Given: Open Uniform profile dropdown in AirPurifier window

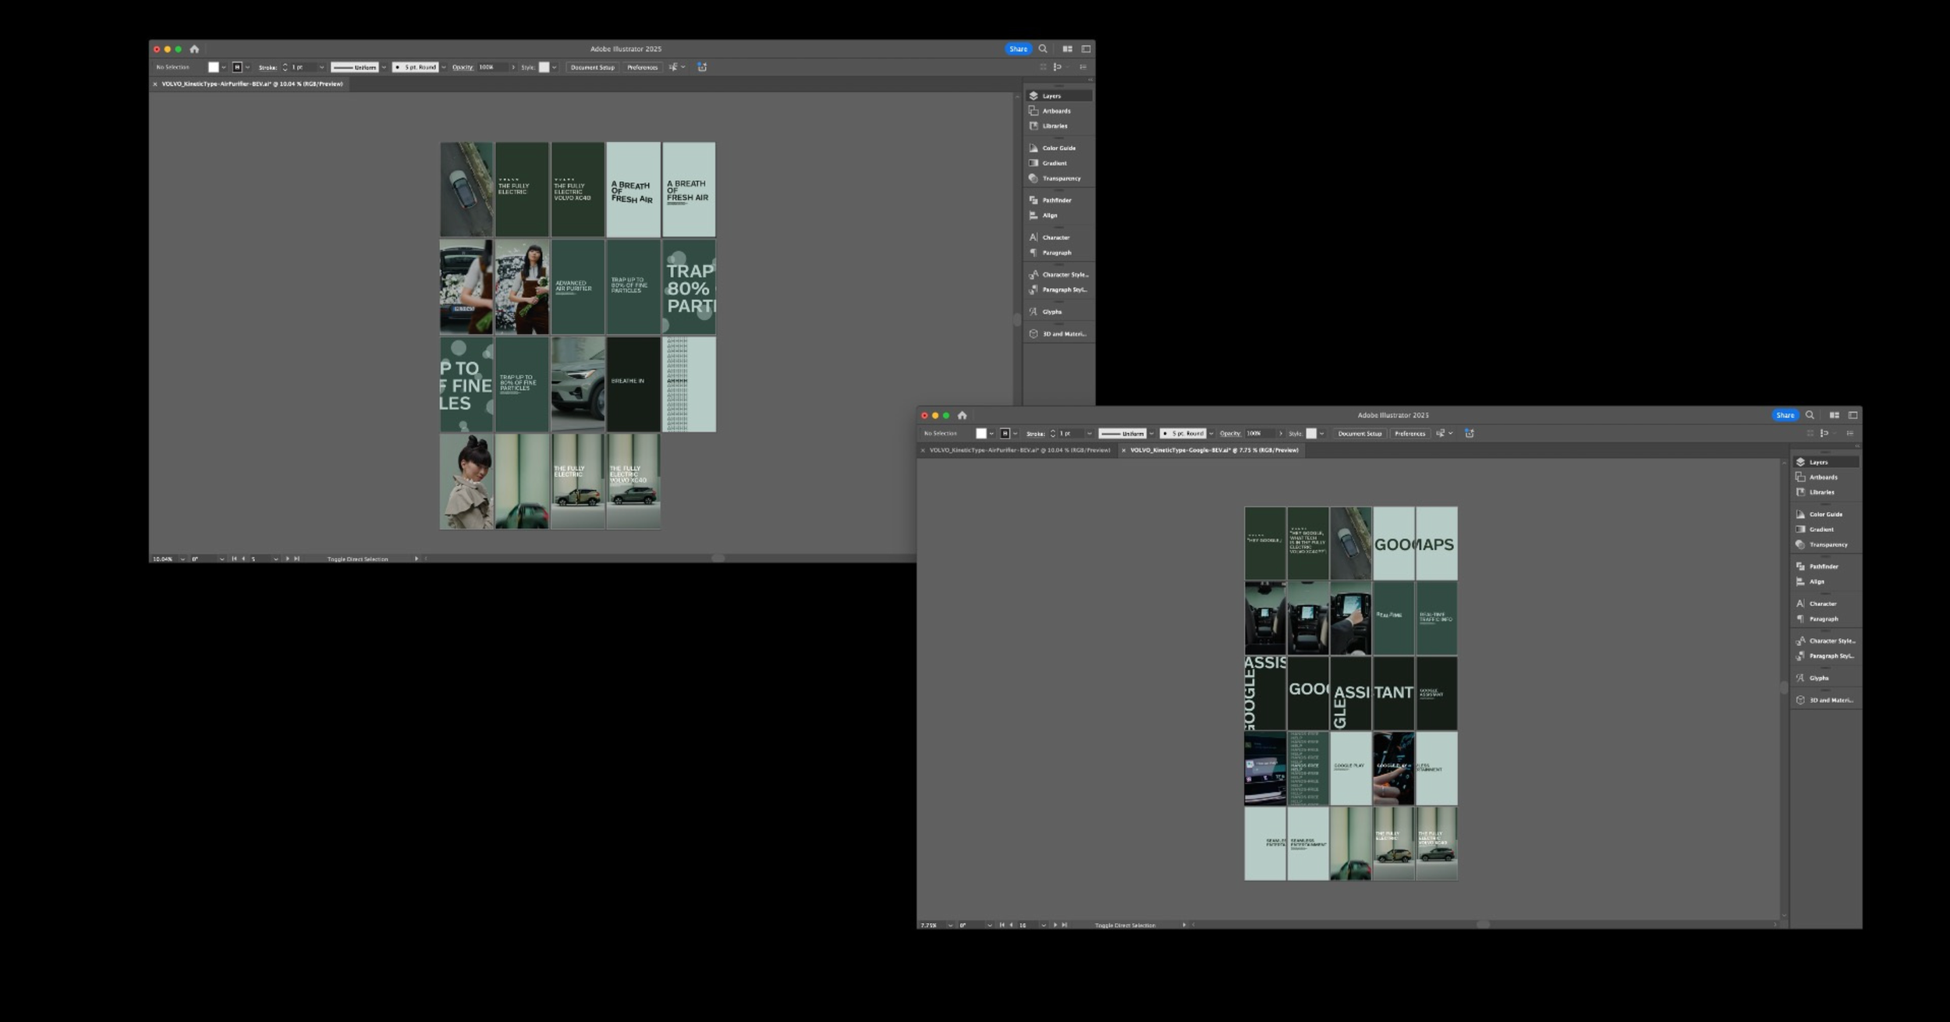Looking at the screenshot, I should coord(384,67).
